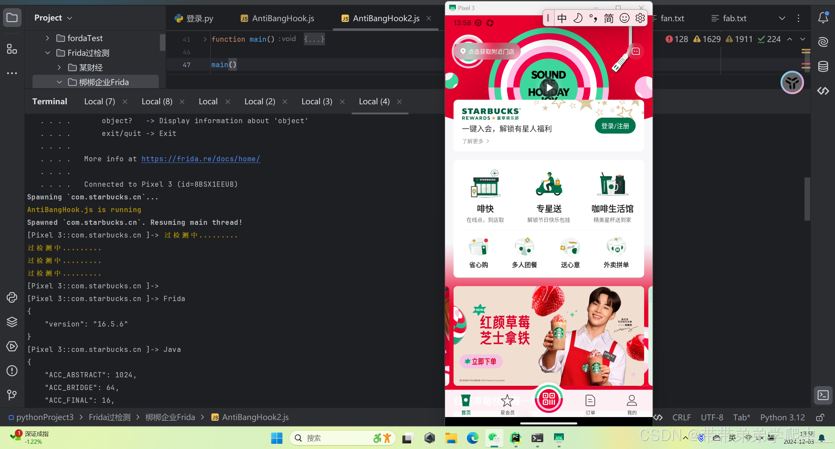This screenshot has height=449, width=835.
Task: Open the Python Packages layers icon
Action: pyautogui.click(x=12, y=322)
